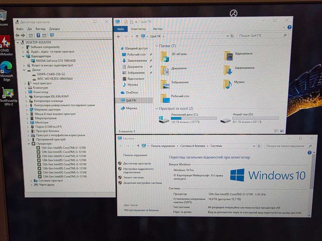Expand the Клавіатури node
This screenshot has width=322, height=241.
pyautogui.click(x=26, y=88)
